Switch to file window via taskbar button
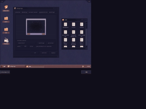The width and height of the screenshot is (146, 109). point(35,66)
